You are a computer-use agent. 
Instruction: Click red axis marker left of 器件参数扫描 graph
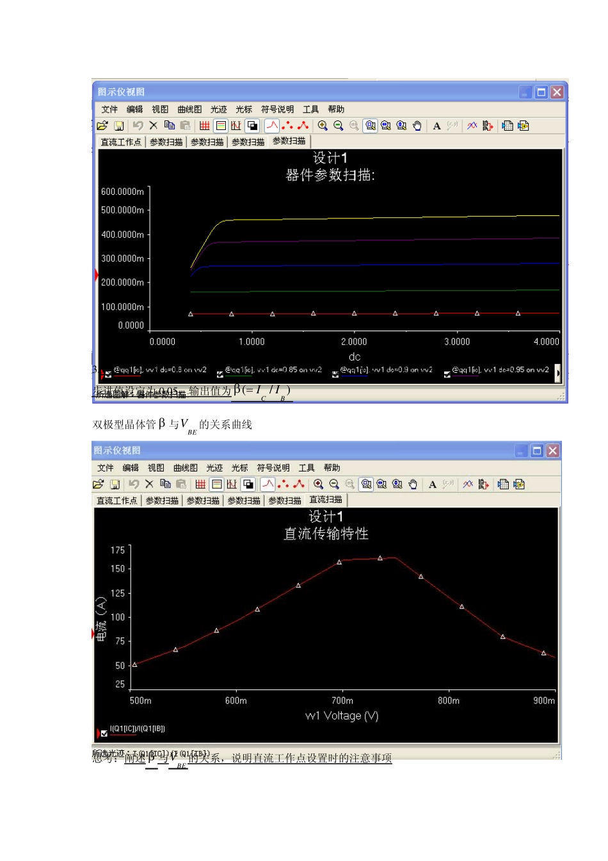tap(97, 275)
